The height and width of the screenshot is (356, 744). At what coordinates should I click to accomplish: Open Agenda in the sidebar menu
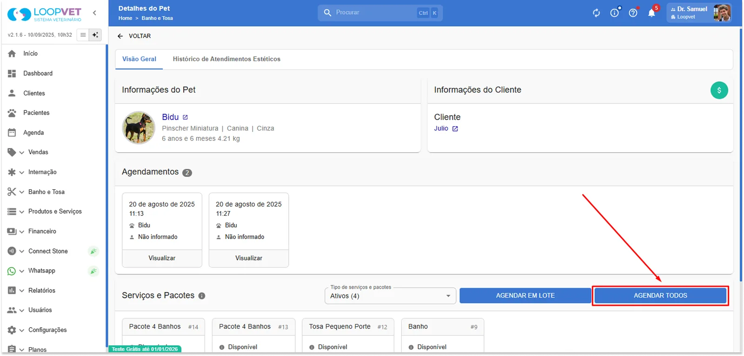click(33, 133)
